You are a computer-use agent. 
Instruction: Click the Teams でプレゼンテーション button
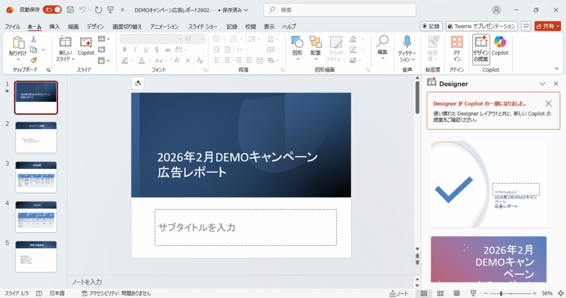[481, 26]
